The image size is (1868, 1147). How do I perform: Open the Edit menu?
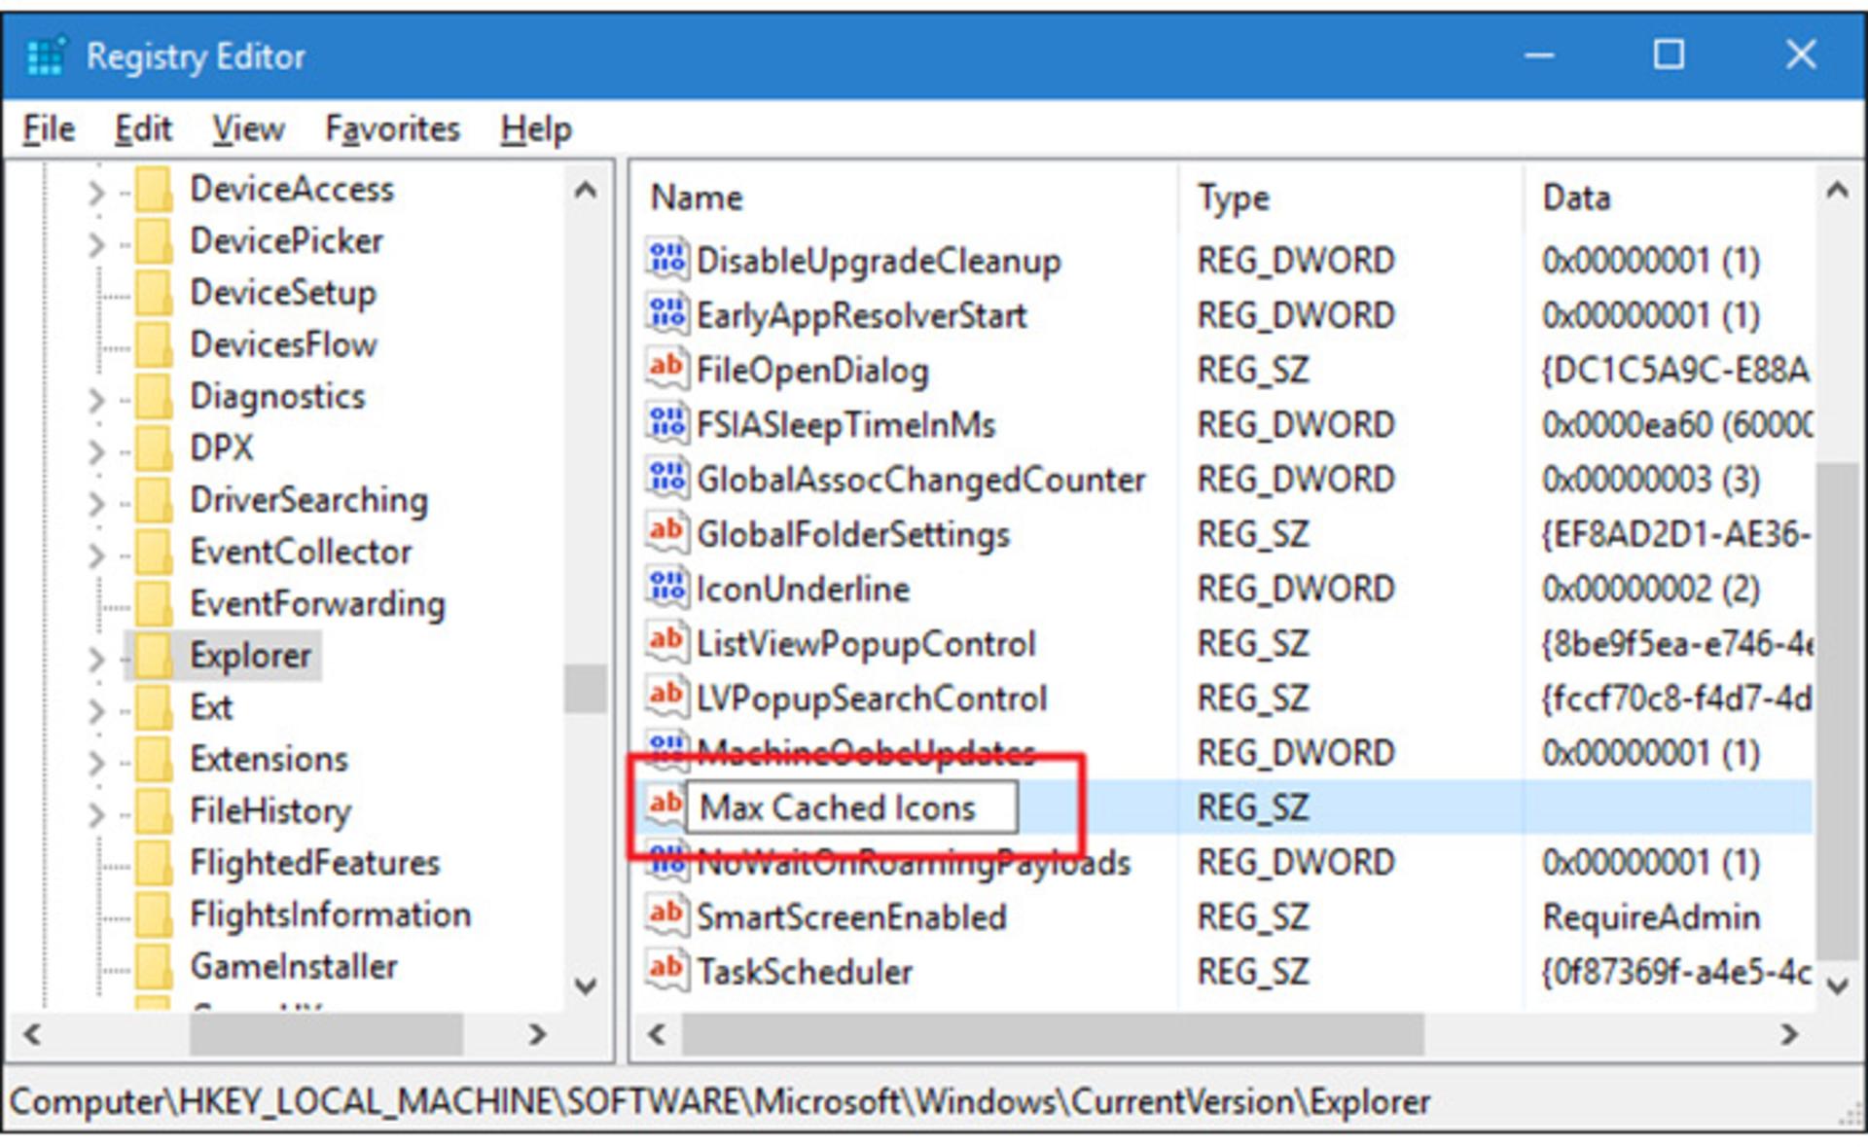click(x=143, y=128)
